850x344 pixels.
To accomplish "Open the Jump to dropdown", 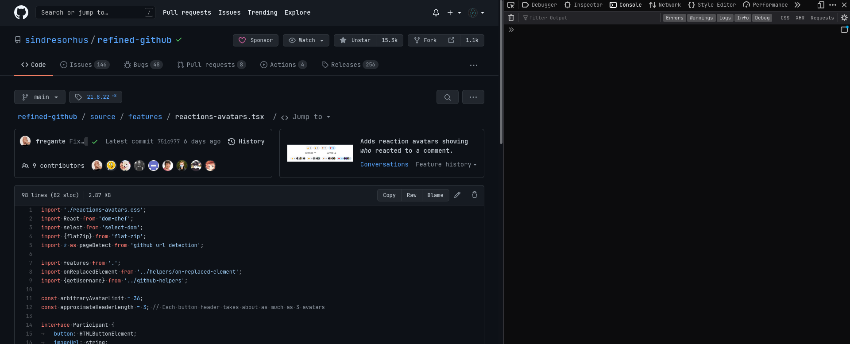I will point(306,117).
